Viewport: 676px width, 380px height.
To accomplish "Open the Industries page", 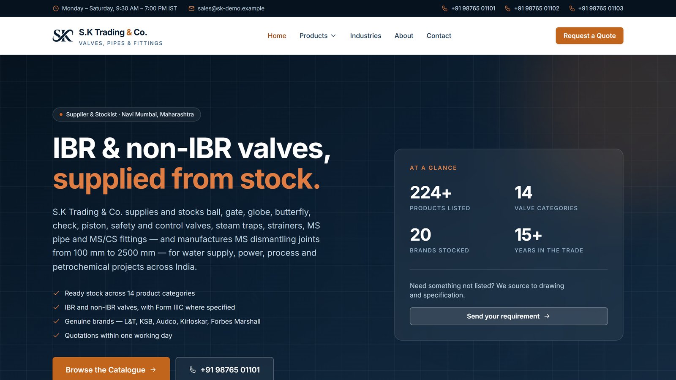I will 365,36.
